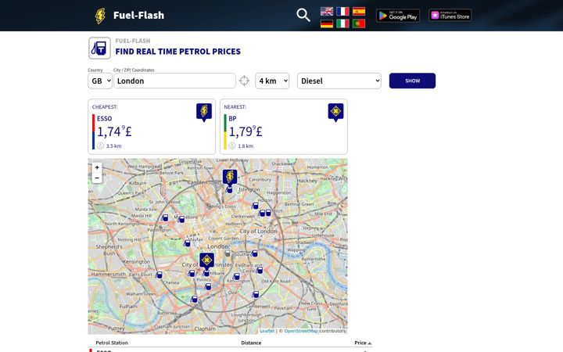Click the station pin near Earls Court
Viewport: 563px width, 352px height.
159,275
